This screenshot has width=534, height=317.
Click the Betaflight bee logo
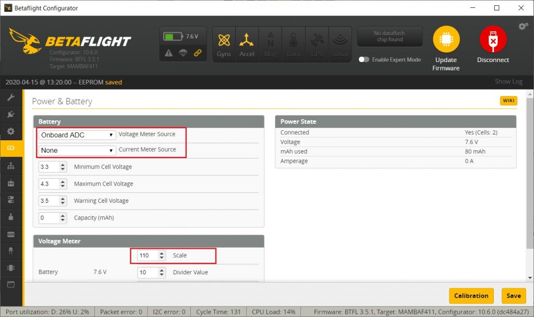tap(25, 41)
